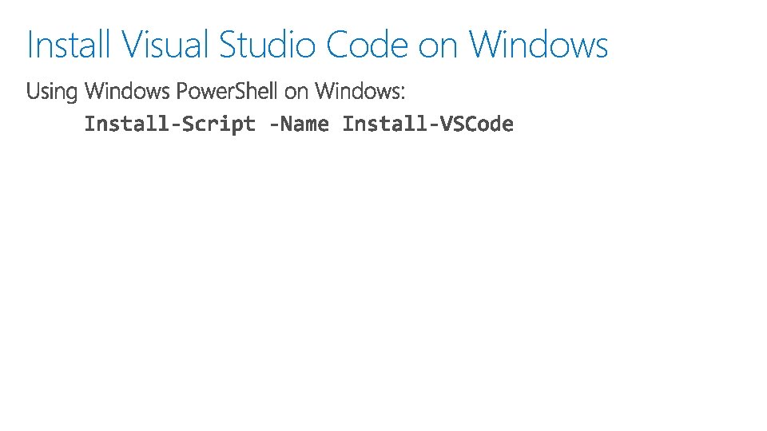Click the "Install-VSCode" script name

[x=428, y=125]
